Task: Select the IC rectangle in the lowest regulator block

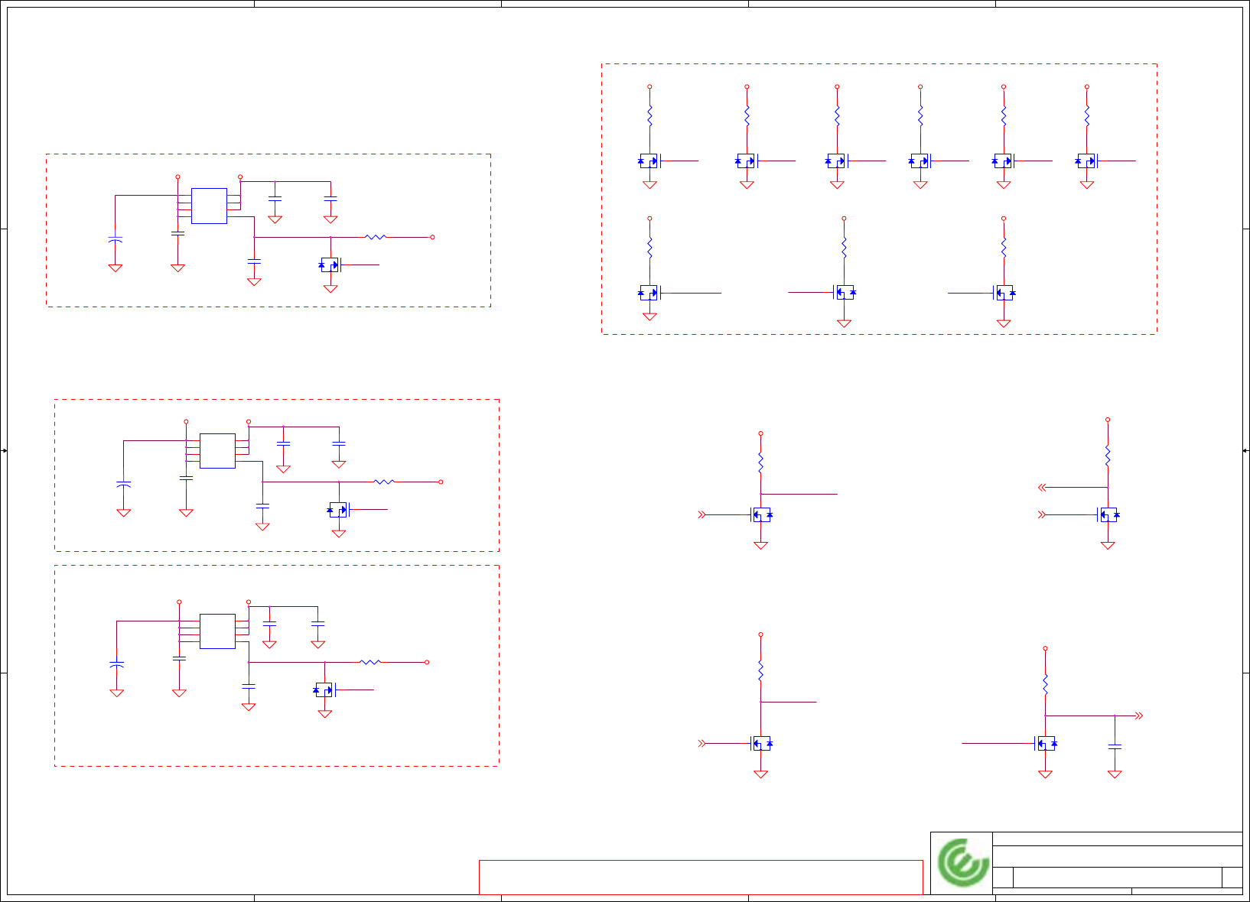Action: coord(217,631)
